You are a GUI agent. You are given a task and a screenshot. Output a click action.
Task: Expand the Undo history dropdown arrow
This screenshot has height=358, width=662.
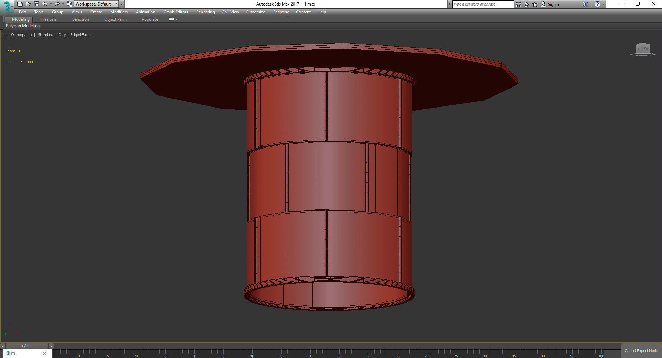click(51, 4)
